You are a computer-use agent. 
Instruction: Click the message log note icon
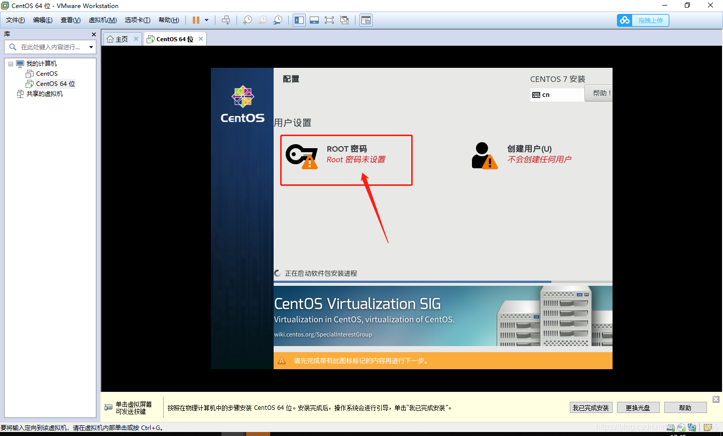(x=709, y=427)
